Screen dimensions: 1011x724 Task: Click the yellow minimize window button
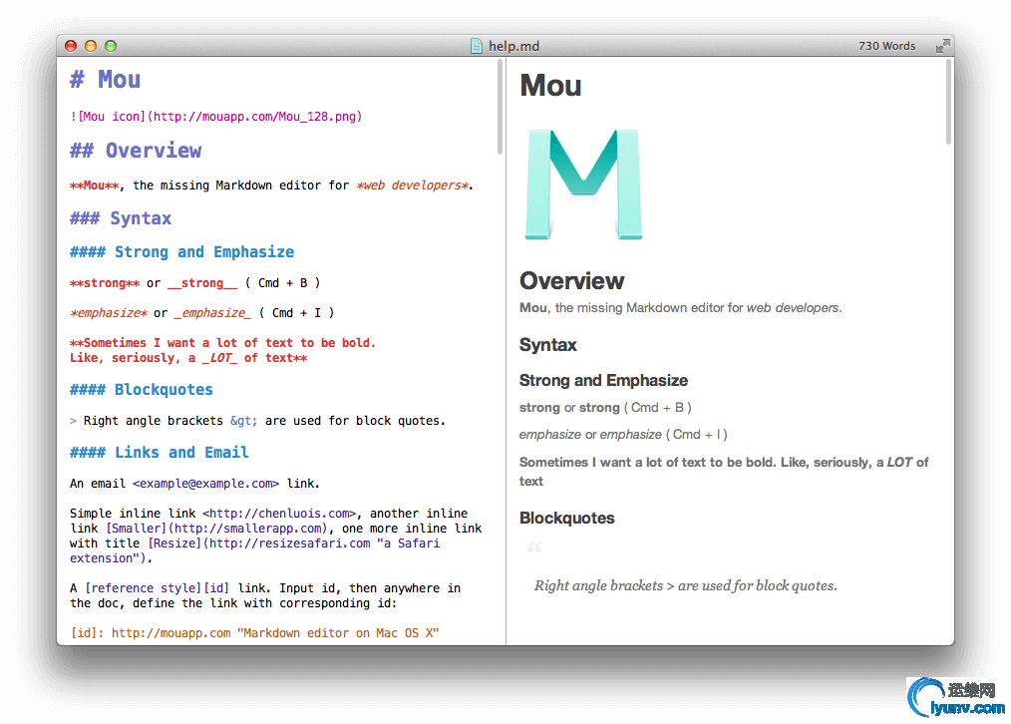91,46
